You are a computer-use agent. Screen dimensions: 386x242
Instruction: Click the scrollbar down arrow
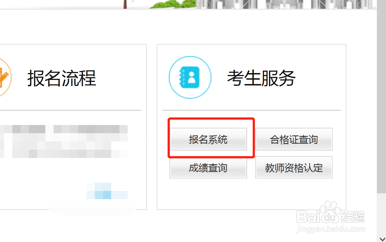point(382,239)
